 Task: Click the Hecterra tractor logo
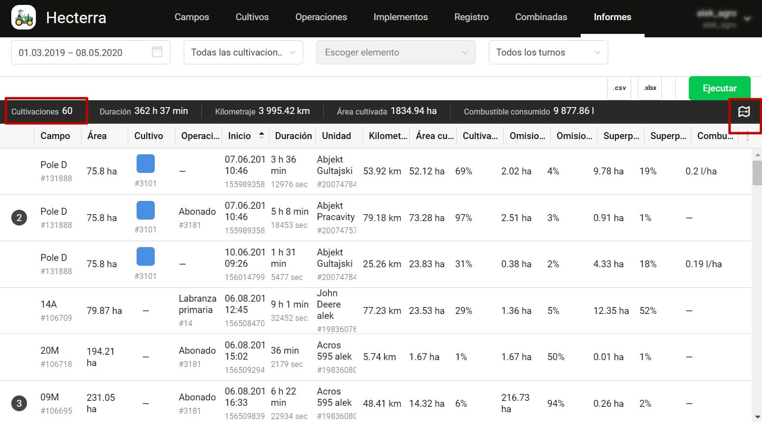click(23, 17)
